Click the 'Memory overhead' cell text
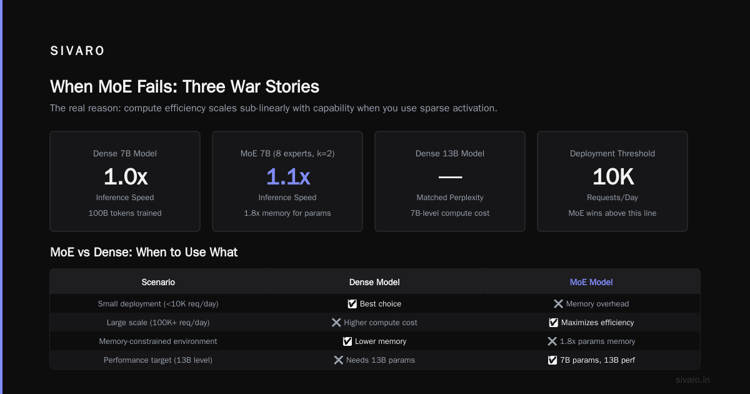 (597, 304)
